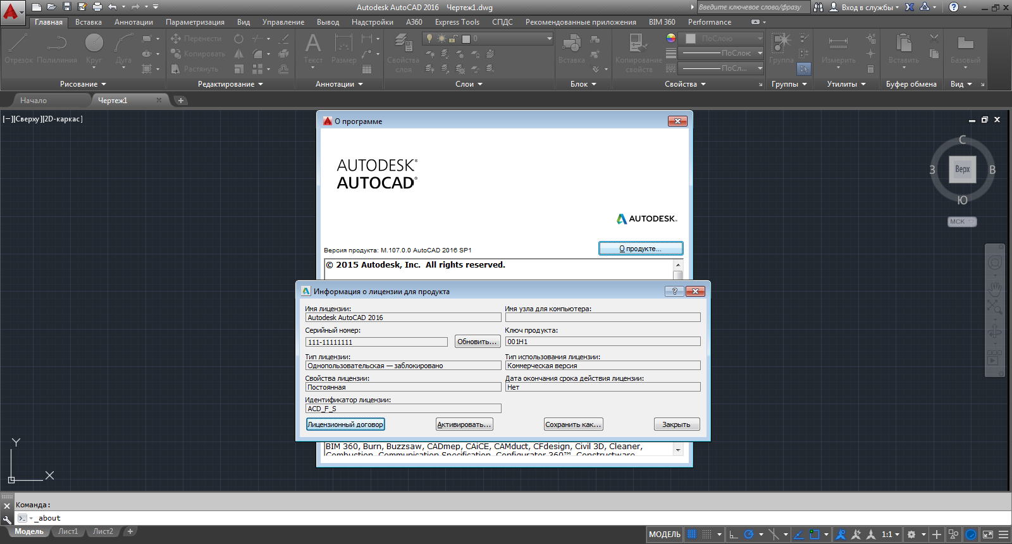This screenshot has width=1012, height=544.
Task: Select the Полилиния polyline tool
Action: (57, 49)
